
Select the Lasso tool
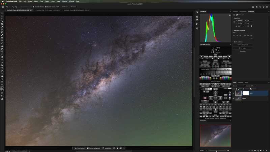click(2, 19)
